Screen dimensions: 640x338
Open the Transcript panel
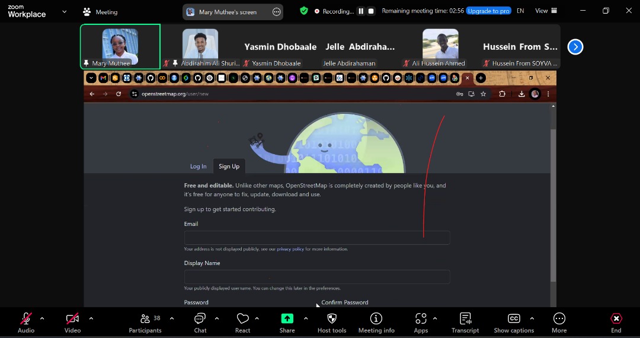click(465, 323)
